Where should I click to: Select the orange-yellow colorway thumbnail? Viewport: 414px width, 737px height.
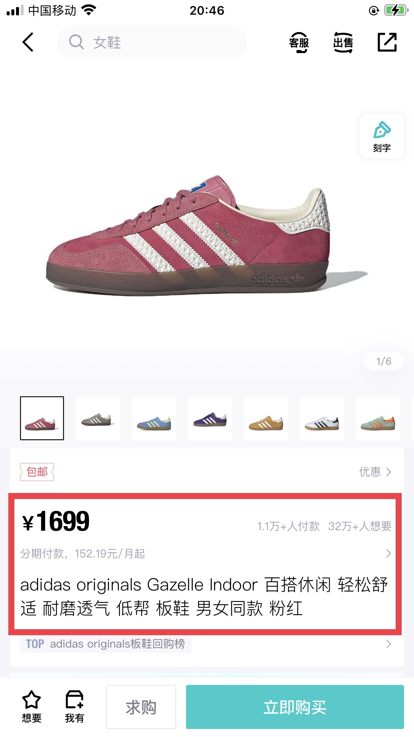[x=266, y=418]
